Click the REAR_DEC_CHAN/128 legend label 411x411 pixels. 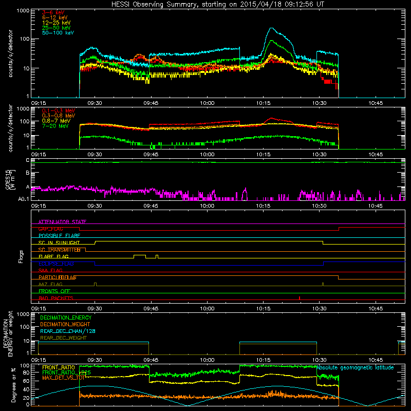pyautogui.click(x=68, y=331)
